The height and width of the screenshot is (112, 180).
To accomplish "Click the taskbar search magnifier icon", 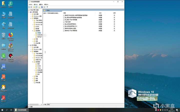I will coord(7,110).
